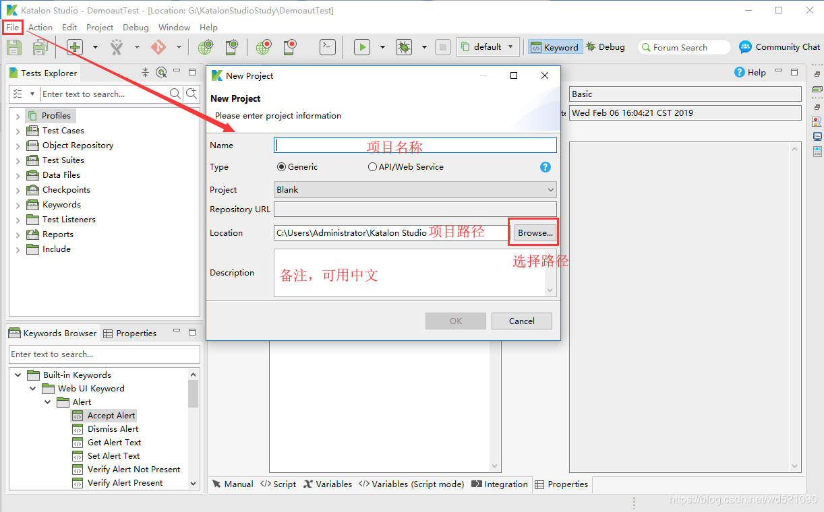Click the green Run play icon

pyautogui.click(x=362, y=47)
